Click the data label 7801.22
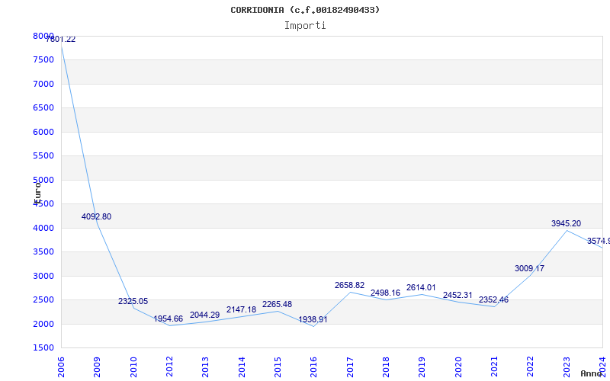The height and width of the screenshot is (381, 610). coord(61,40)
